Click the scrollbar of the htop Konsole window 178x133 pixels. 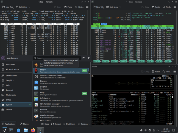pos(177,37)
